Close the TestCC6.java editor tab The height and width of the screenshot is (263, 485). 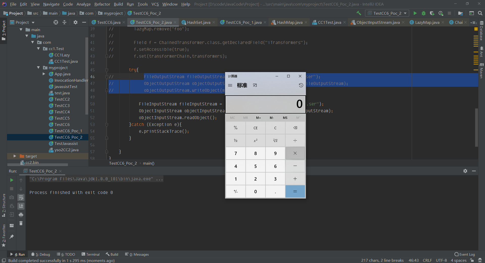click(x=124, y=22)
